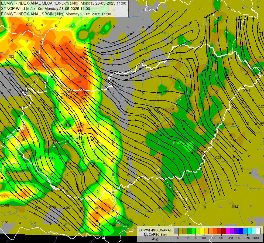Pick the dark green legend swatch after 12

tap(189, 231)
